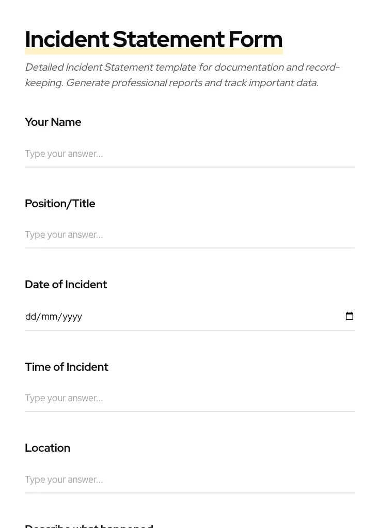Open the calendar date picker icon

350,316
